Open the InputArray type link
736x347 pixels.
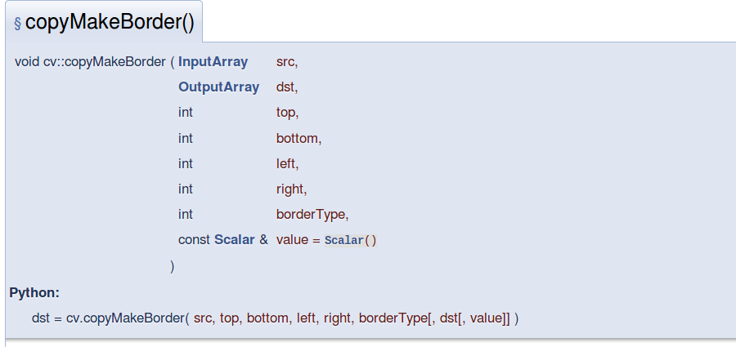(213, 62)
